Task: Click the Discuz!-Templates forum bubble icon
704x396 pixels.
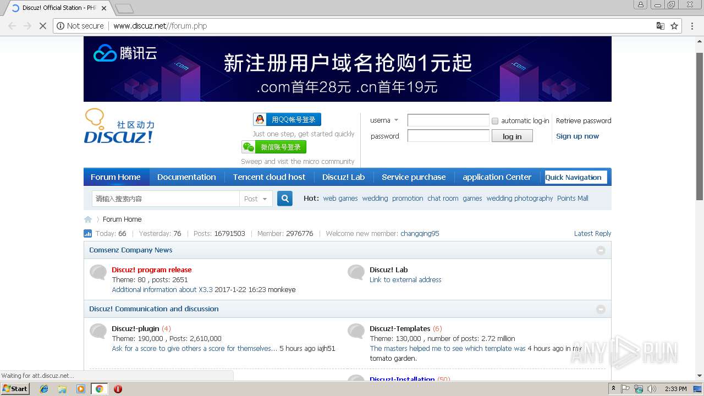Action: [356, 331]
